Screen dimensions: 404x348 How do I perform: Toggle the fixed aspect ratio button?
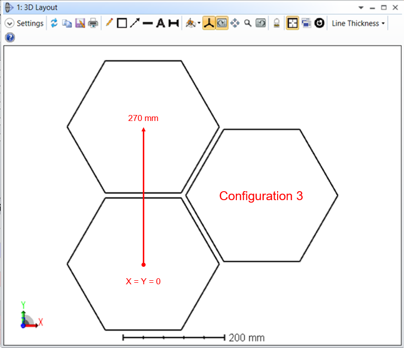point(293,23)
